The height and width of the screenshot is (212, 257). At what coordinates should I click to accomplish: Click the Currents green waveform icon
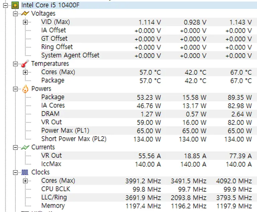(x=25, y=147)
